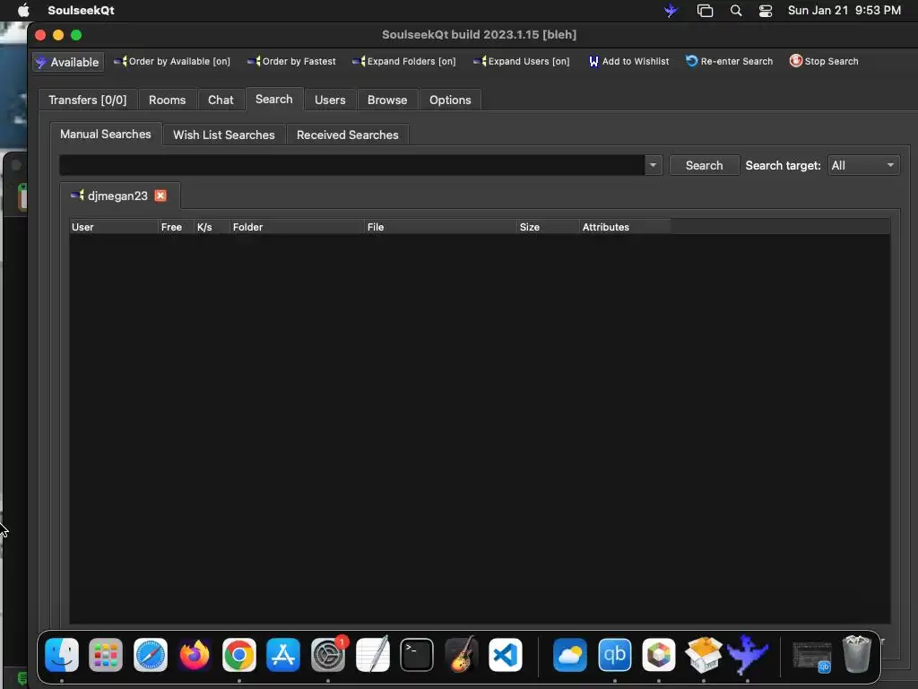Open the Options tab
Screen dimensions: 918x689
pyautogui.click(x=450, y=100)
